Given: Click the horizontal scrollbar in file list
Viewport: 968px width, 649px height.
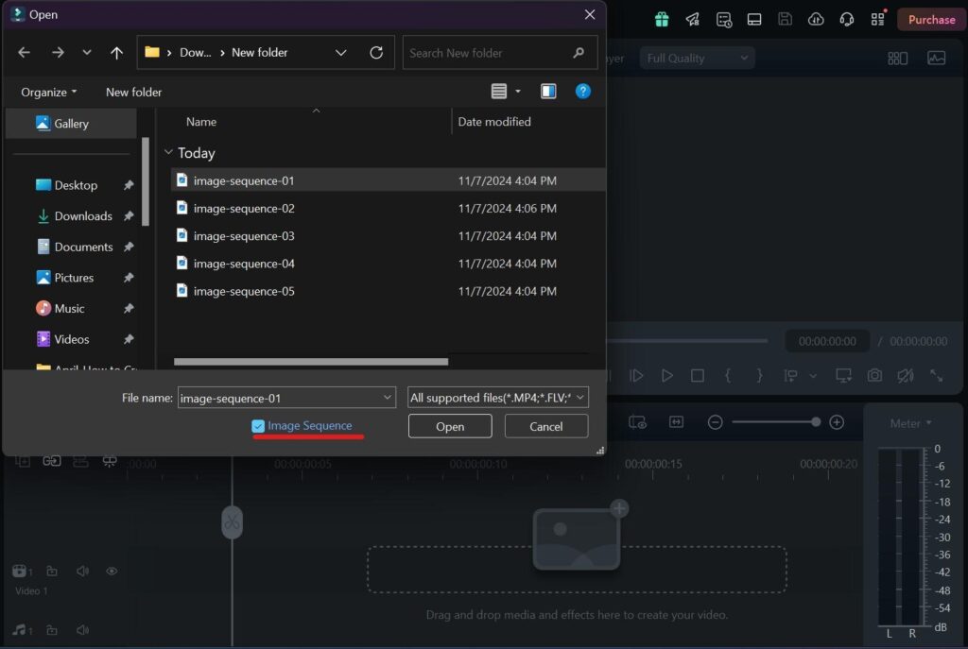Looking at the screenshot, I should (x=311, y=362).
